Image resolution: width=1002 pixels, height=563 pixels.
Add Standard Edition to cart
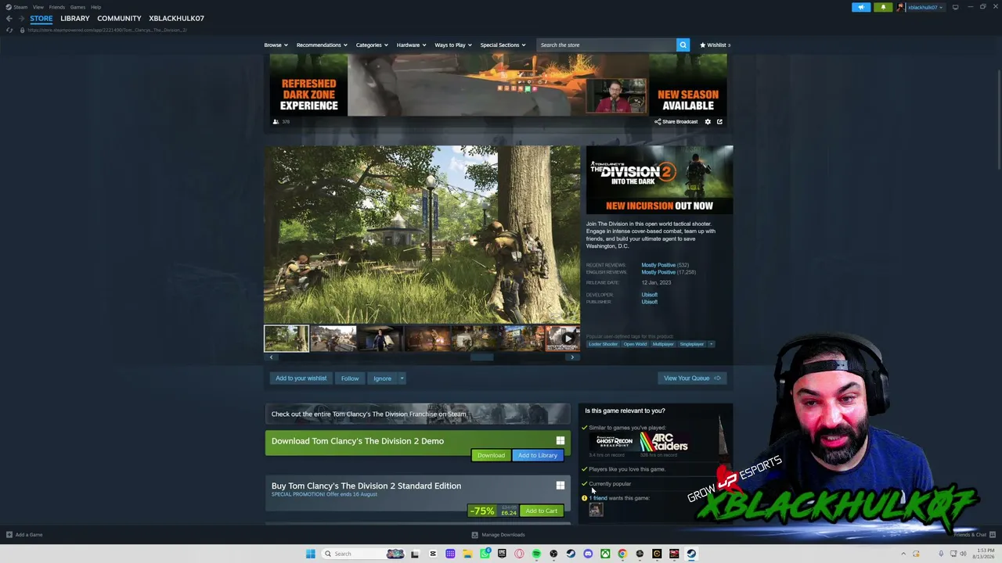(x=542, y=511)
